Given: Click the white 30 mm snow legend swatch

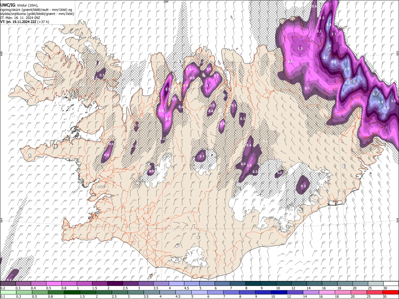Looking at the screenshot, I should (x=391, y=283).
